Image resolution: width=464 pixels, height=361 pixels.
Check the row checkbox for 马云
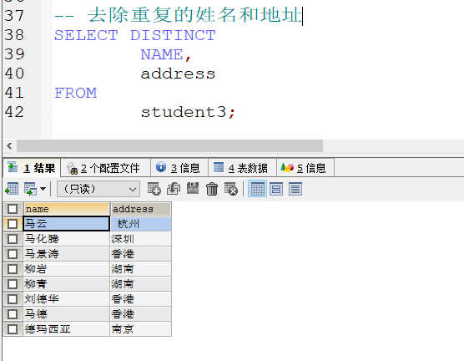pos(13,224)
